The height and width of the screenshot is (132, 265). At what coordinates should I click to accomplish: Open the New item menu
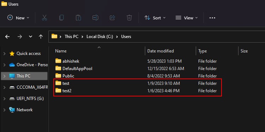click(x=18, y=18)
